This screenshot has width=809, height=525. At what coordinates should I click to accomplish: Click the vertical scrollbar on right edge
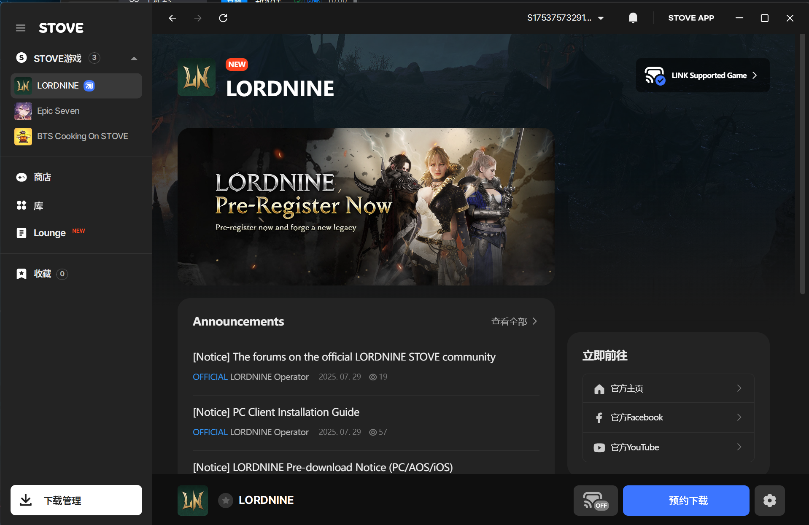tap(803, 164)
